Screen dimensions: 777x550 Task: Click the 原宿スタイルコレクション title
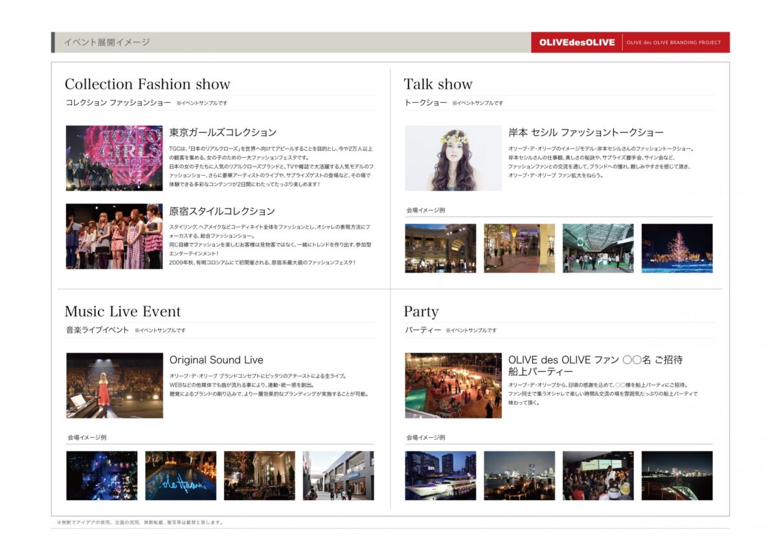click(x=222, y=211)
